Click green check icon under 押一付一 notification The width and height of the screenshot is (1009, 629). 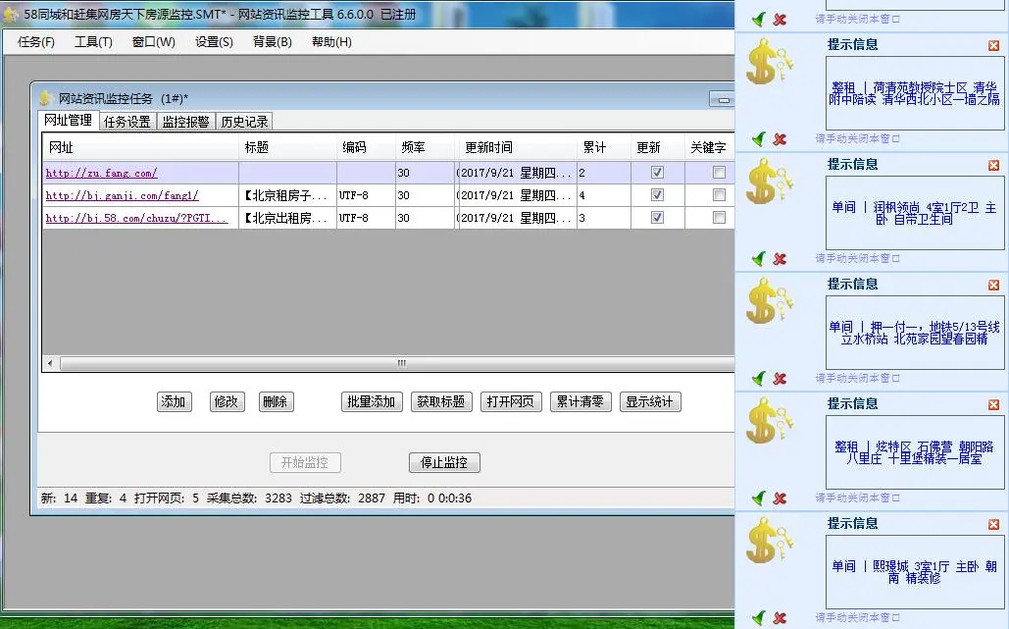pyautogui.click(x=759, y=378)
